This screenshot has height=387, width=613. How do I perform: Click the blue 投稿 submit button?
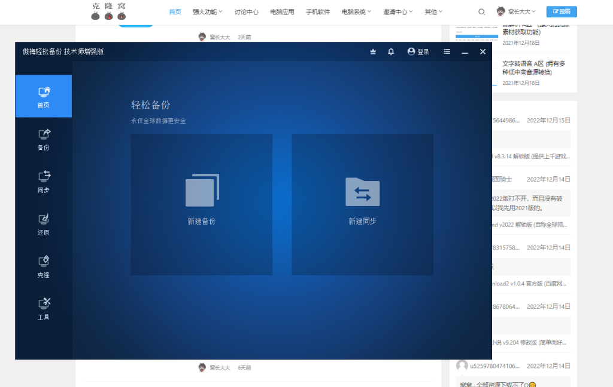click(562, 12)
